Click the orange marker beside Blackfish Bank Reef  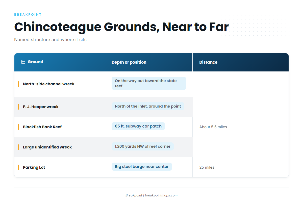18,127
